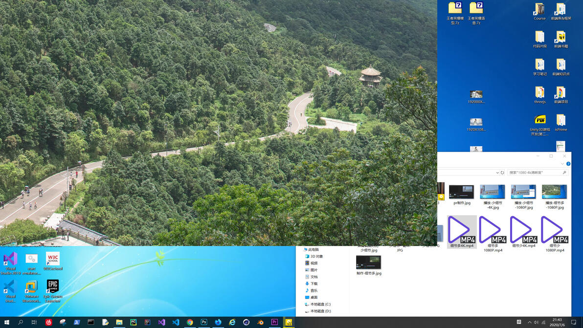
Task: Click search magnifier in Explorer search box
Action: (x=564, y=173)
